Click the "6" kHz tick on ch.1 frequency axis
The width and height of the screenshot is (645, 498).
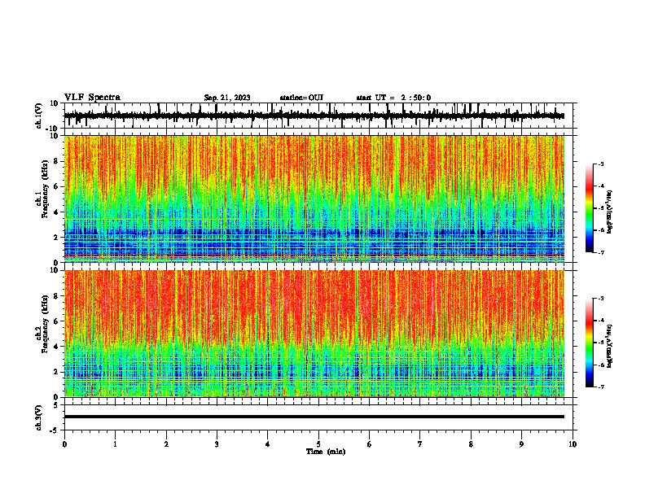[x=56, y=187]
